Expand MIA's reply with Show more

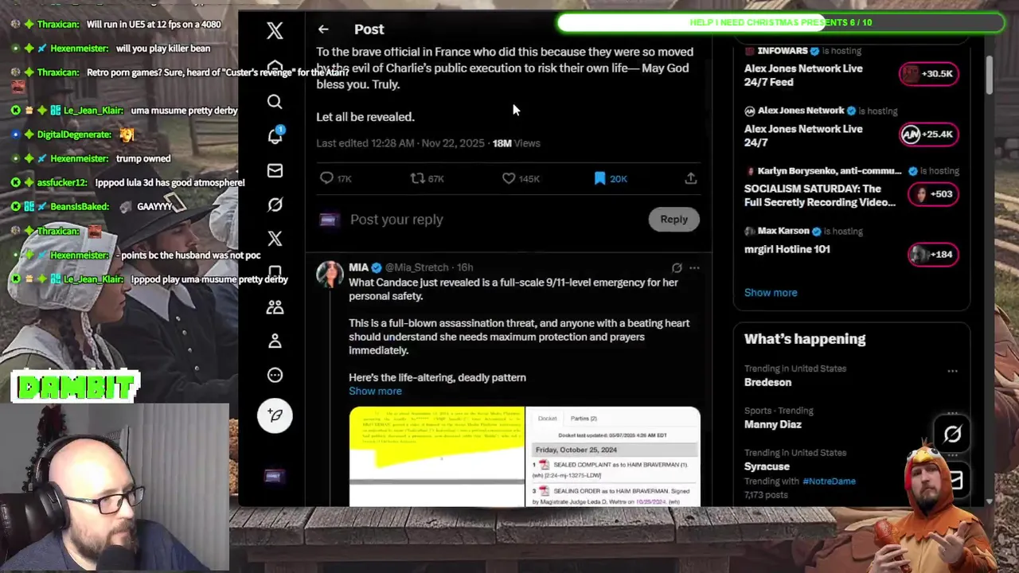click(375, 391)
